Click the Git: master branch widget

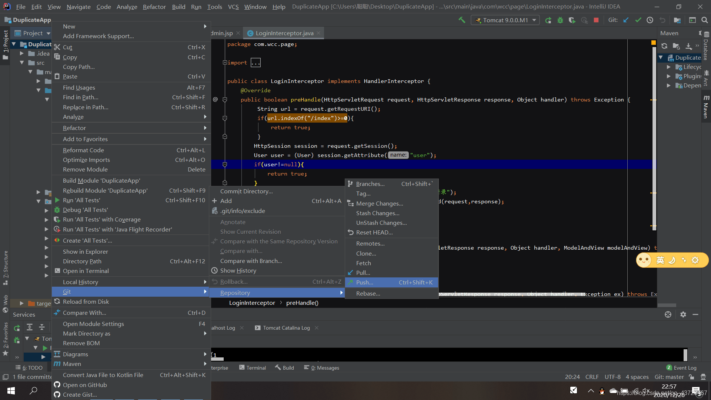[x=669, y=377]
